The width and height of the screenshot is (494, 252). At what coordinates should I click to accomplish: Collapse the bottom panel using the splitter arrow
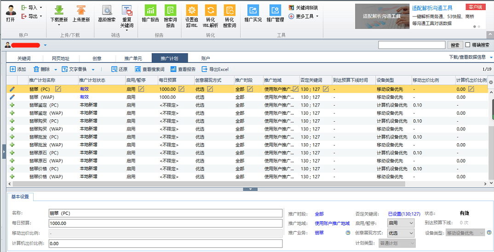tap(250, 189)
